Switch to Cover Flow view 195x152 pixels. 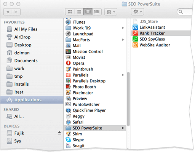(x=97, y=12)
